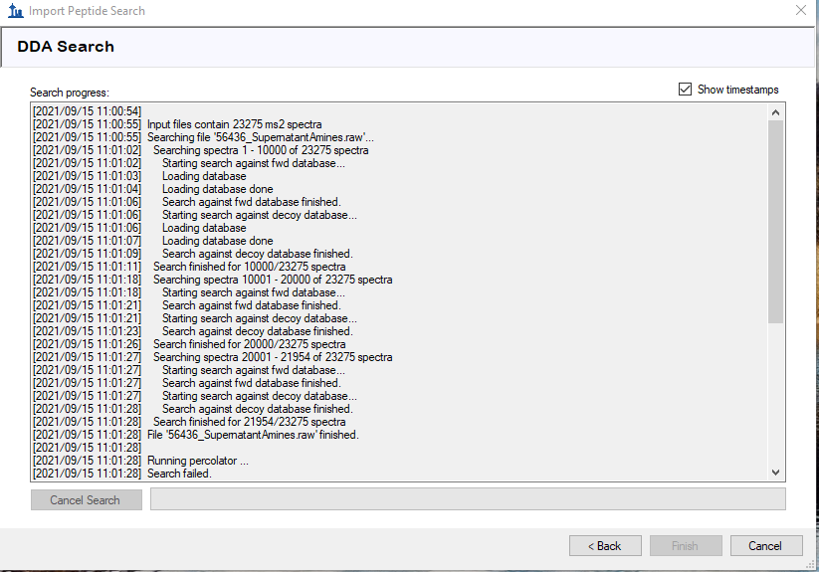Click 'Input files contain 23275 ms2 spectra' line
The height and width of the screenshot is (572, 819).
[x=234, y=124]
